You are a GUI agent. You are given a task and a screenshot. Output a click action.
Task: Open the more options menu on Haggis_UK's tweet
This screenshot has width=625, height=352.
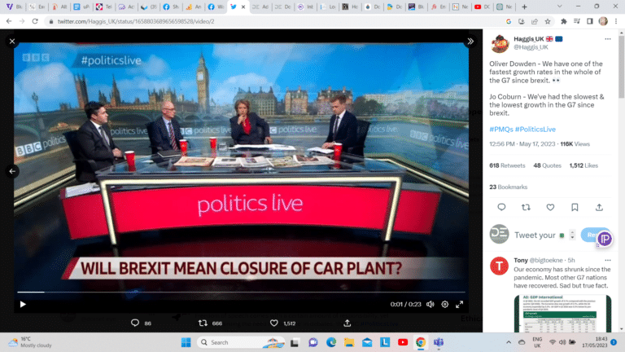click(x=607, y=39)
